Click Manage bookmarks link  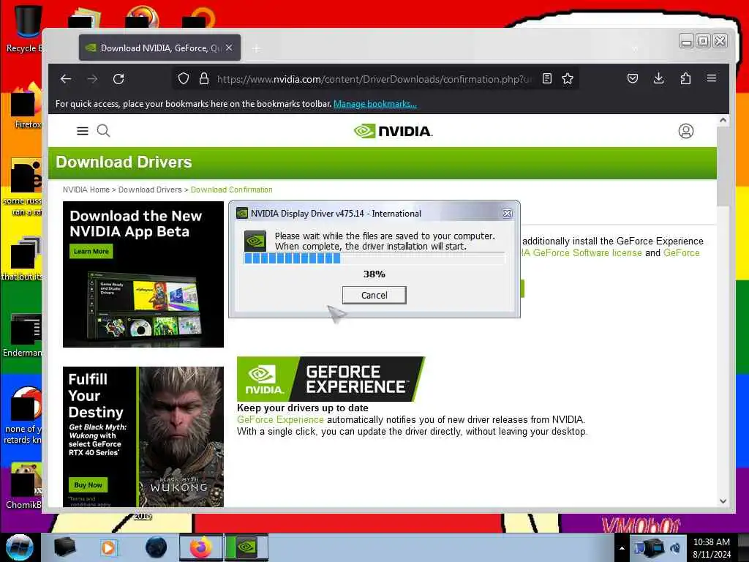(375, 104)
